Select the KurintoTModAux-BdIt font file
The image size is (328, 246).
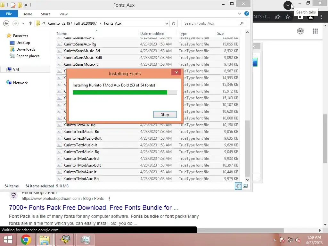pyautogui.click(x=148, y=165)
